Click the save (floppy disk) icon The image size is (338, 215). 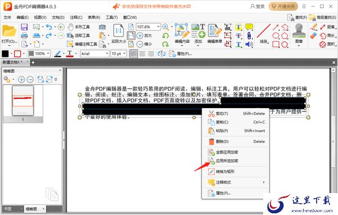pyautogui.click(x=24, y=27)
